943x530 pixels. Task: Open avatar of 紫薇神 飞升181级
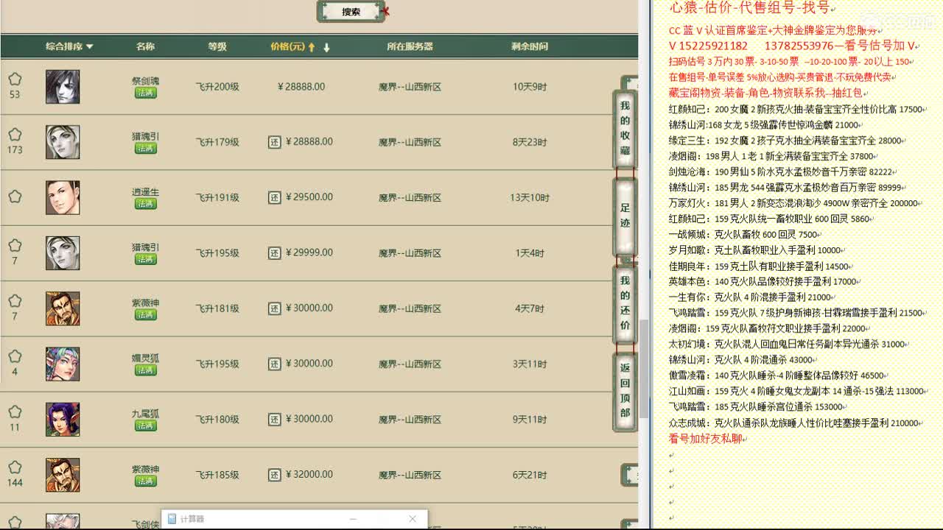click(63, 308)
